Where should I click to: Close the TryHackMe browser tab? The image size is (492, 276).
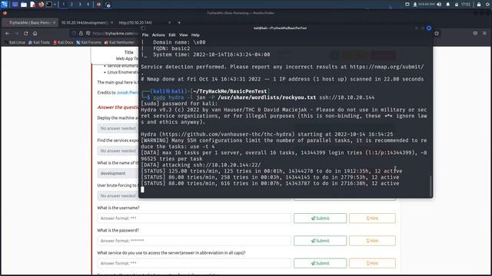click(x=55, y=22)
